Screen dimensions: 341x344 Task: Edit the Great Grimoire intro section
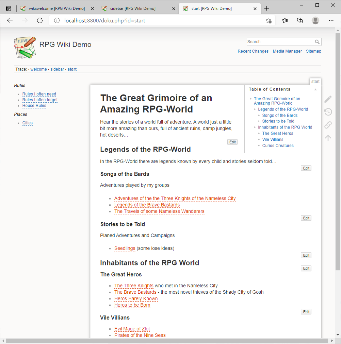coord(232,142)
